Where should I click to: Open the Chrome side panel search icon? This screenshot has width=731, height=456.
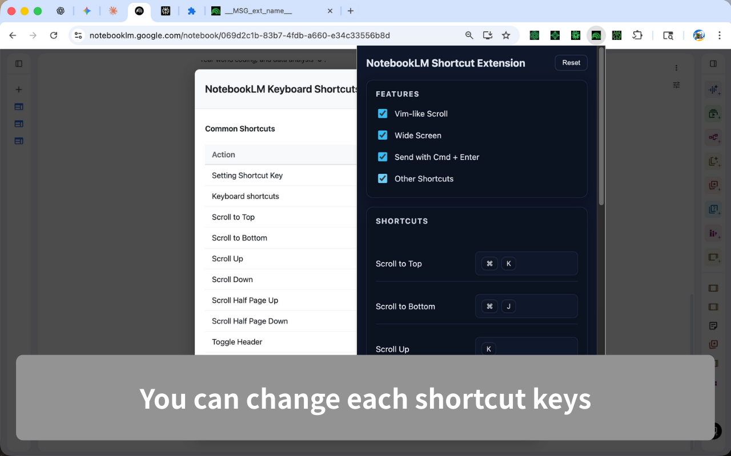tap(668, 35)
